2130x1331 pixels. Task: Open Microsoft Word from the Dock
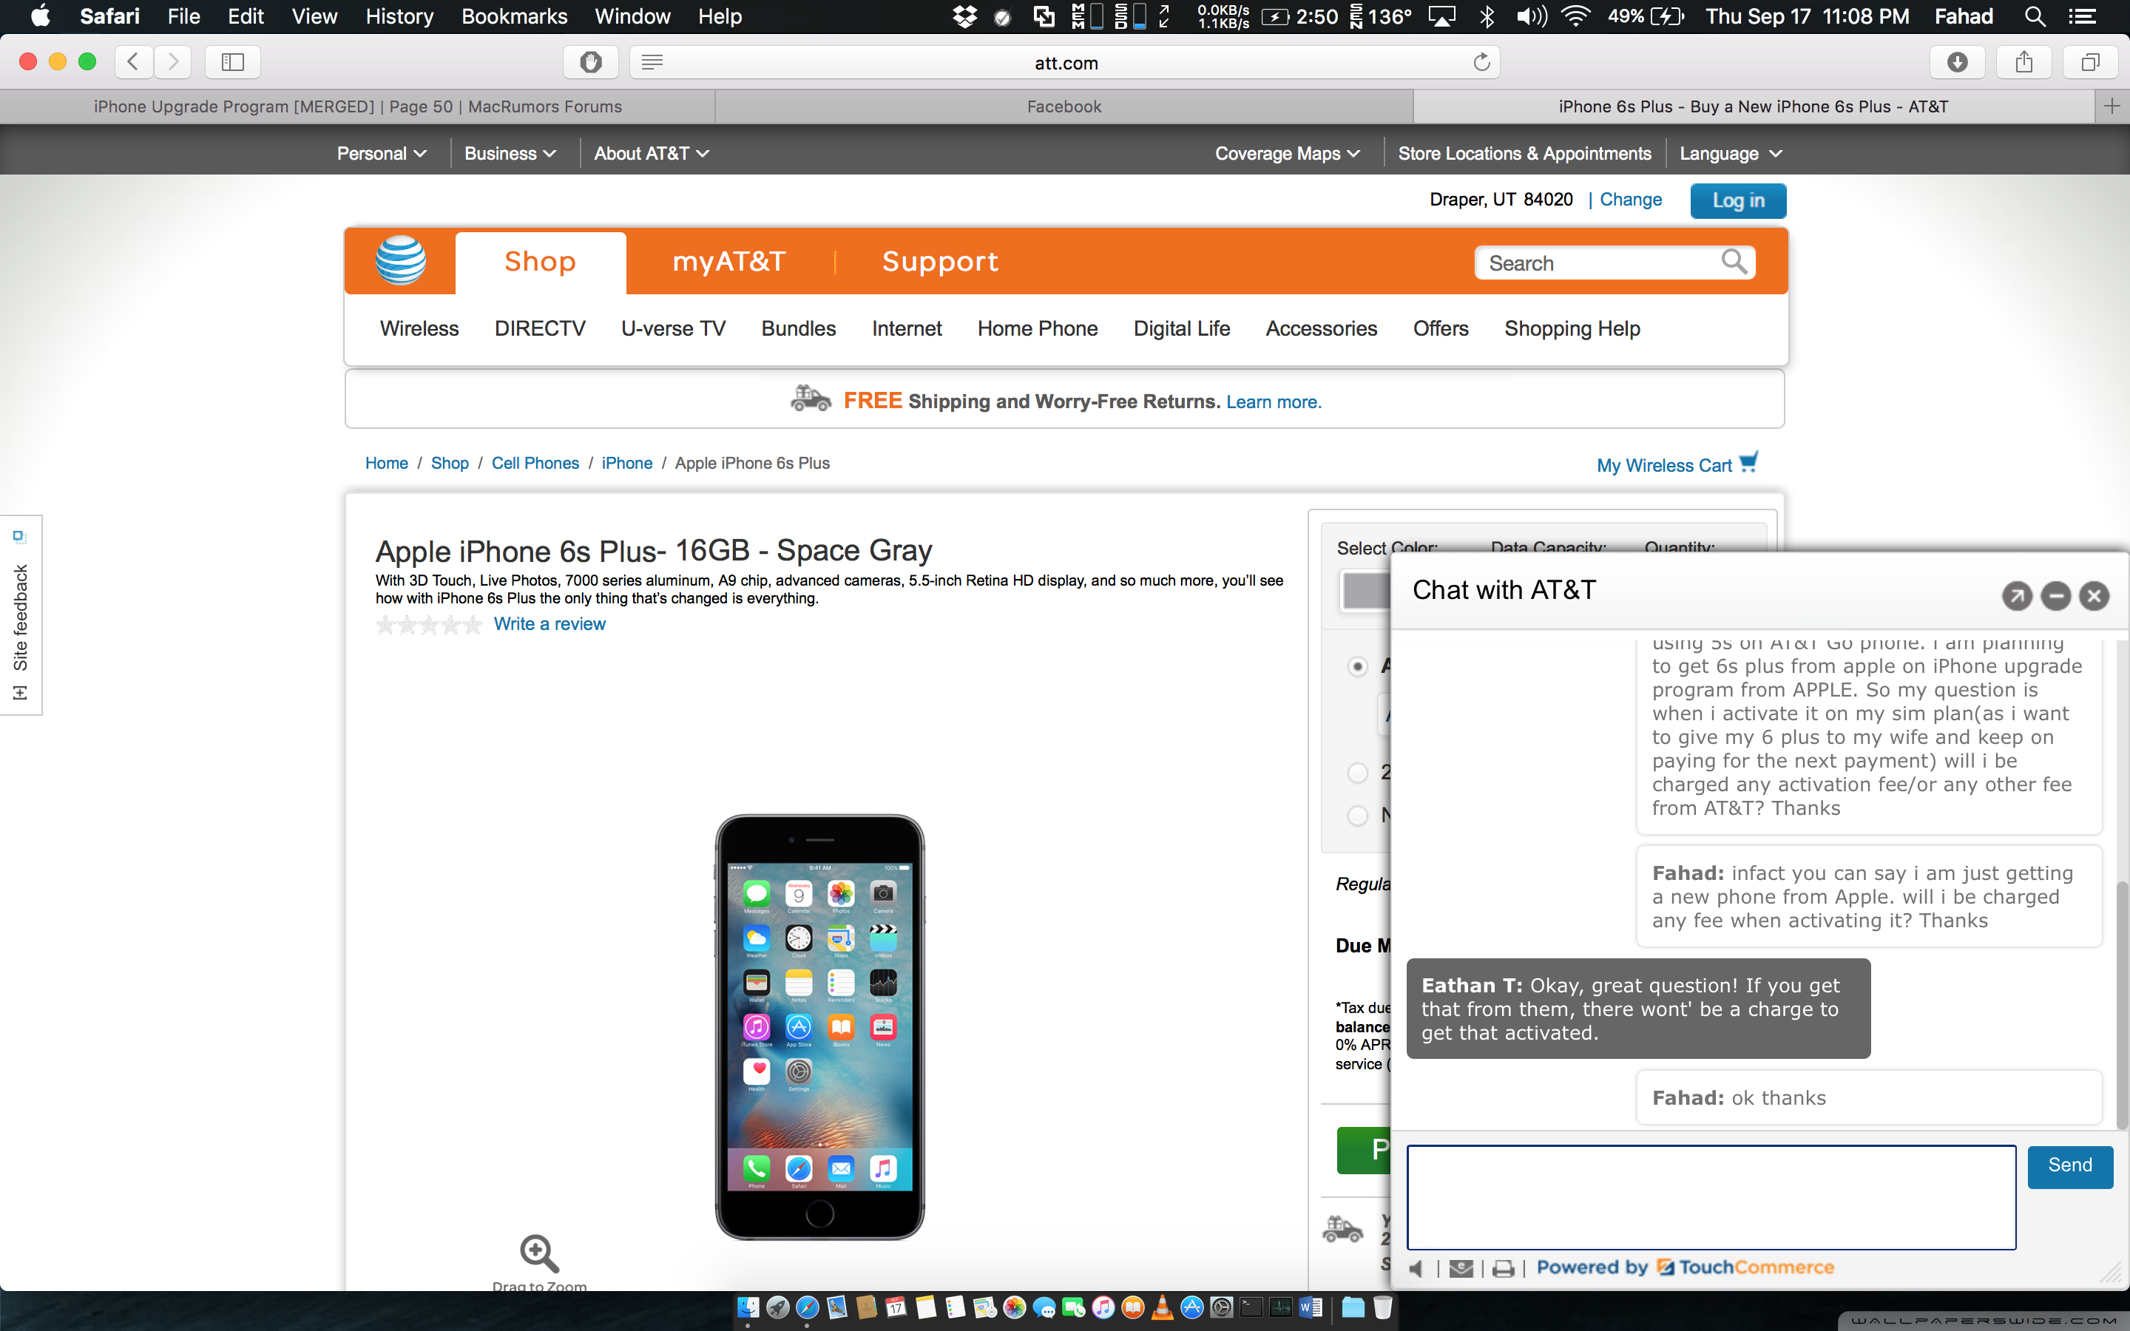point(1311,1308)
